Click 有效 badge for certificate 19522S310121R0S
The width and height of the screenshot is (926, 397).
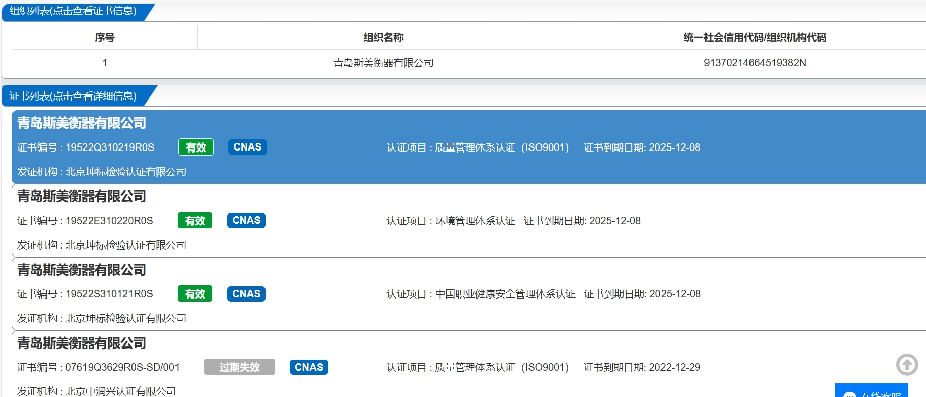coord(195,293)
